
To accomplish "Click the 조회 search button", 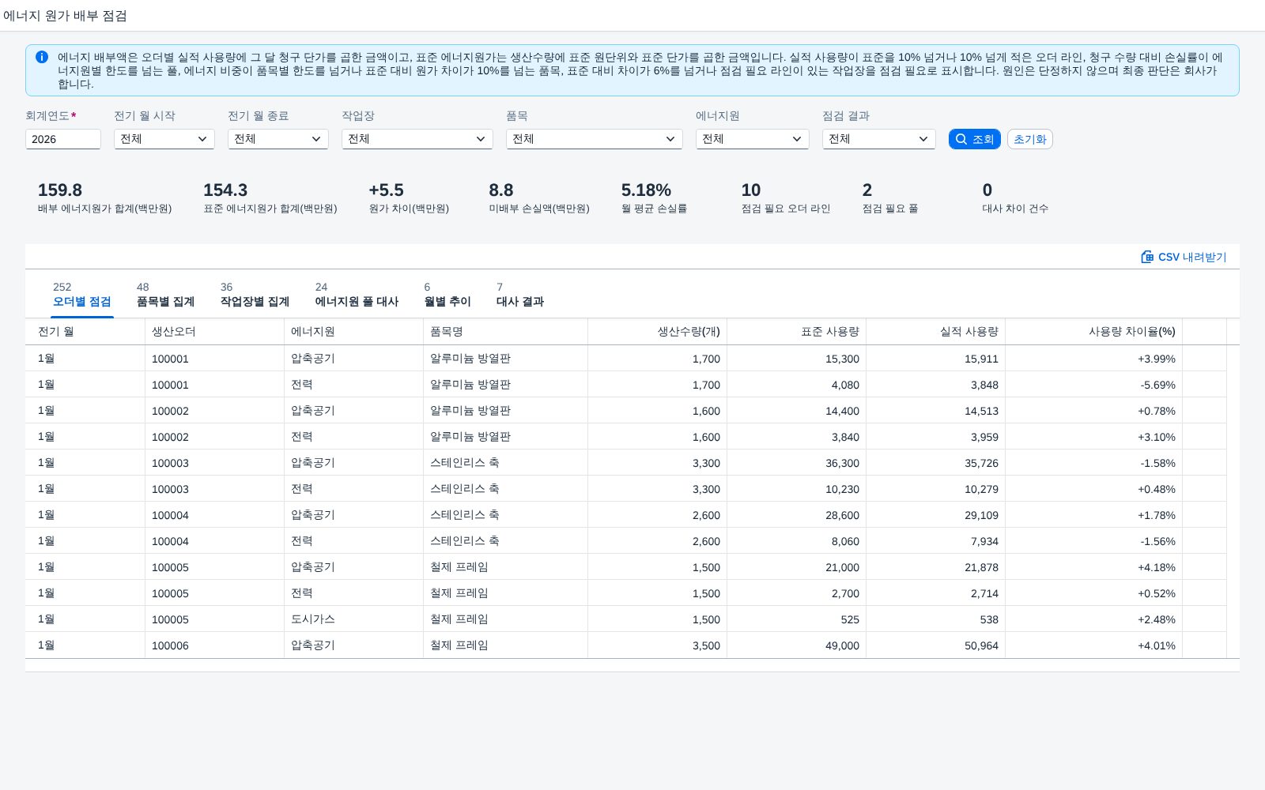I will pyautogui.click(x=974, y=139).
